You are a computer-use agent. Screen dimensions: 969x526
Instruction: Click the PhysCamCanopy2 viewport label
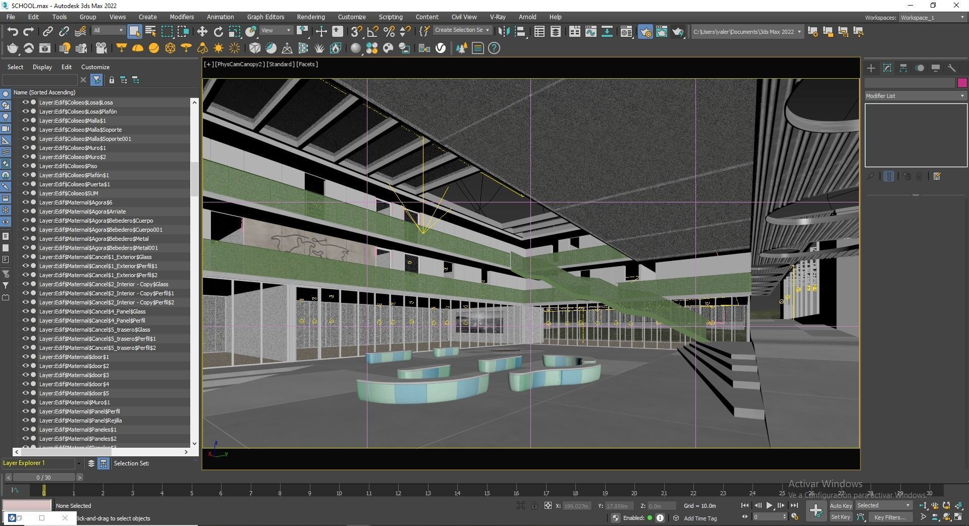pyautogui.click(x=240, y=64)
